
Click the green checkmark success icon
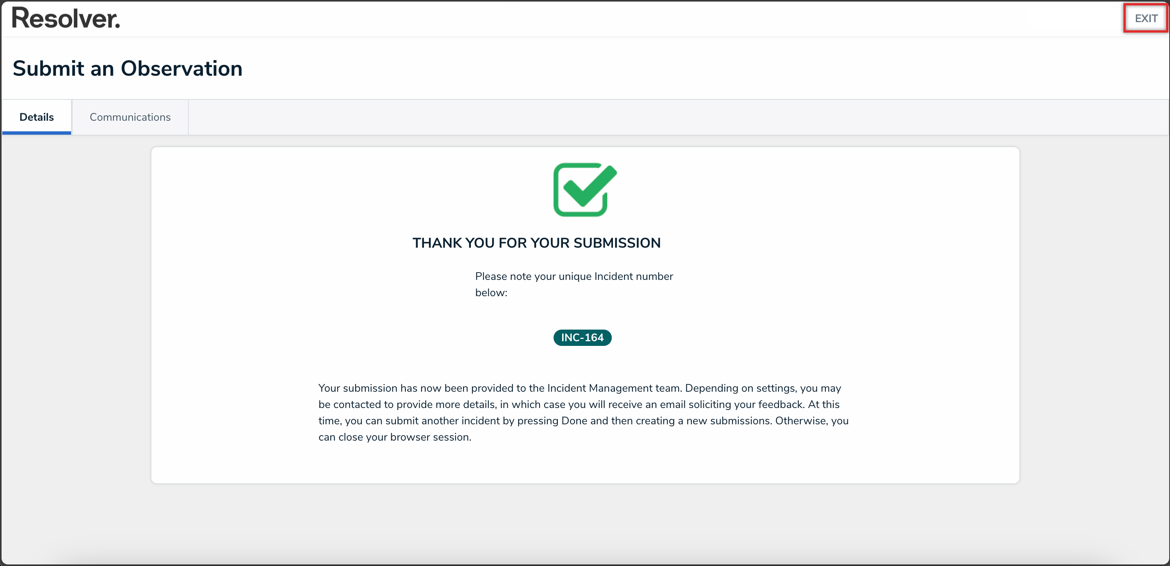tap(585, 190)
